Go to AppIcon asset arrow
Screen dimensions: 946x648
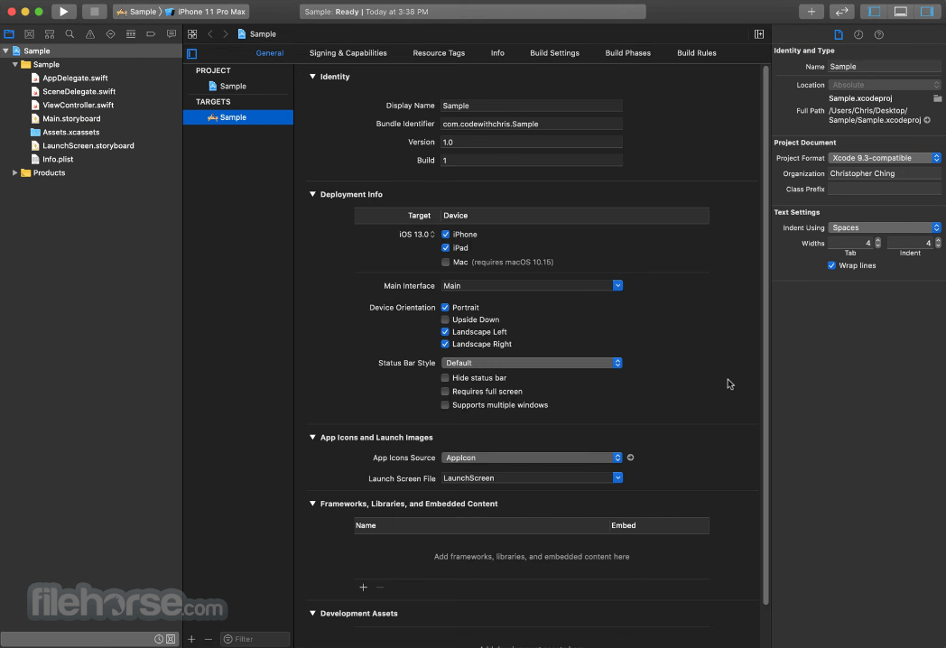coord(630,458)
